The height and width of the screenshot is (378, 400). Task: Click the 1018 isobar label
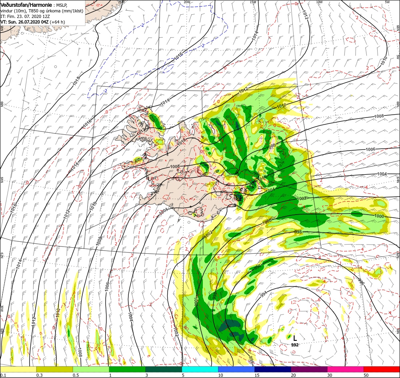tap(76, 81)
